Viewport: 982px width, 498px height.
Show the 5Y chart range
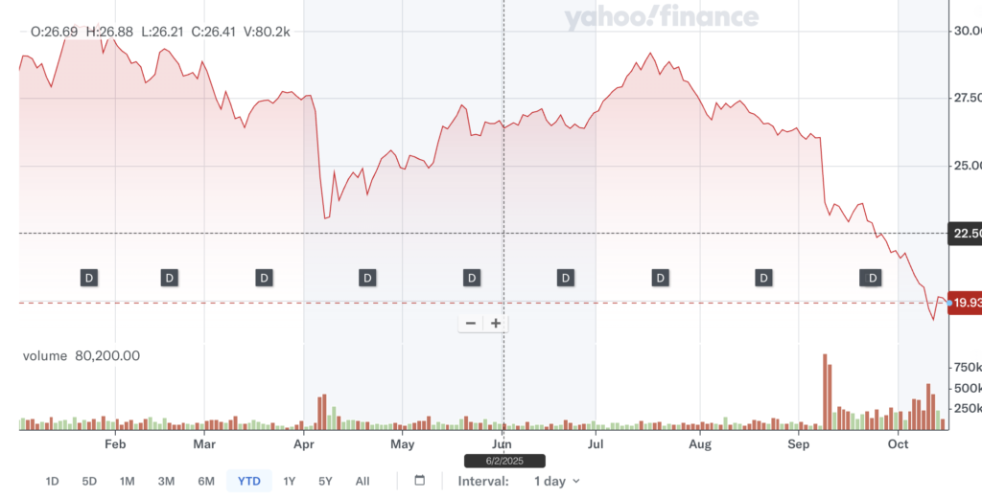[x=325, y=481]
